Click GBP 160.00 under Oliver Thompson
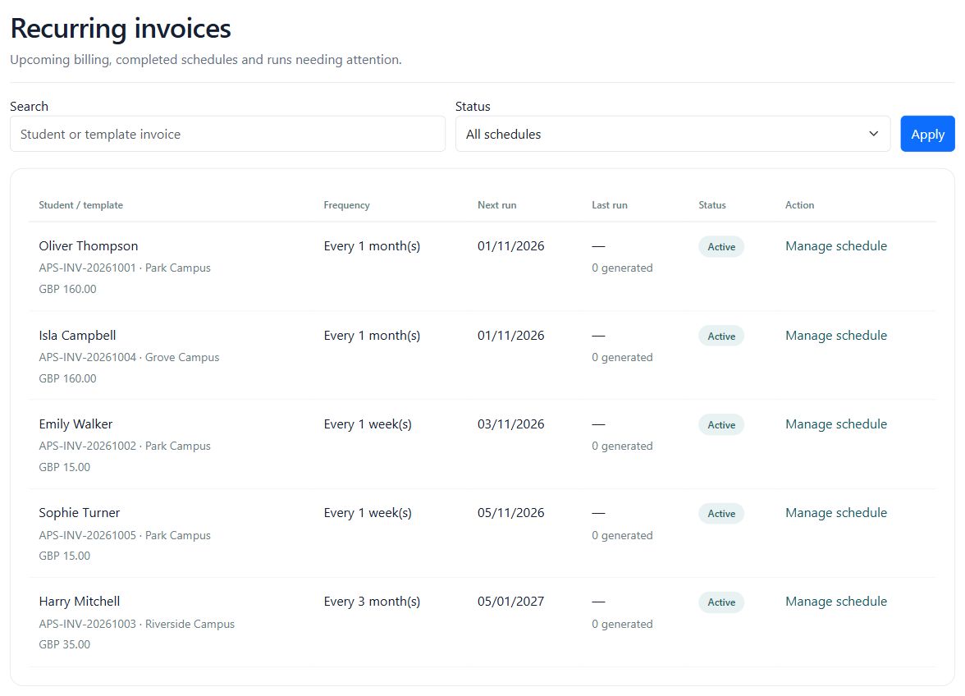The height and width of the screenshot is (696, 965). point(67,289)
